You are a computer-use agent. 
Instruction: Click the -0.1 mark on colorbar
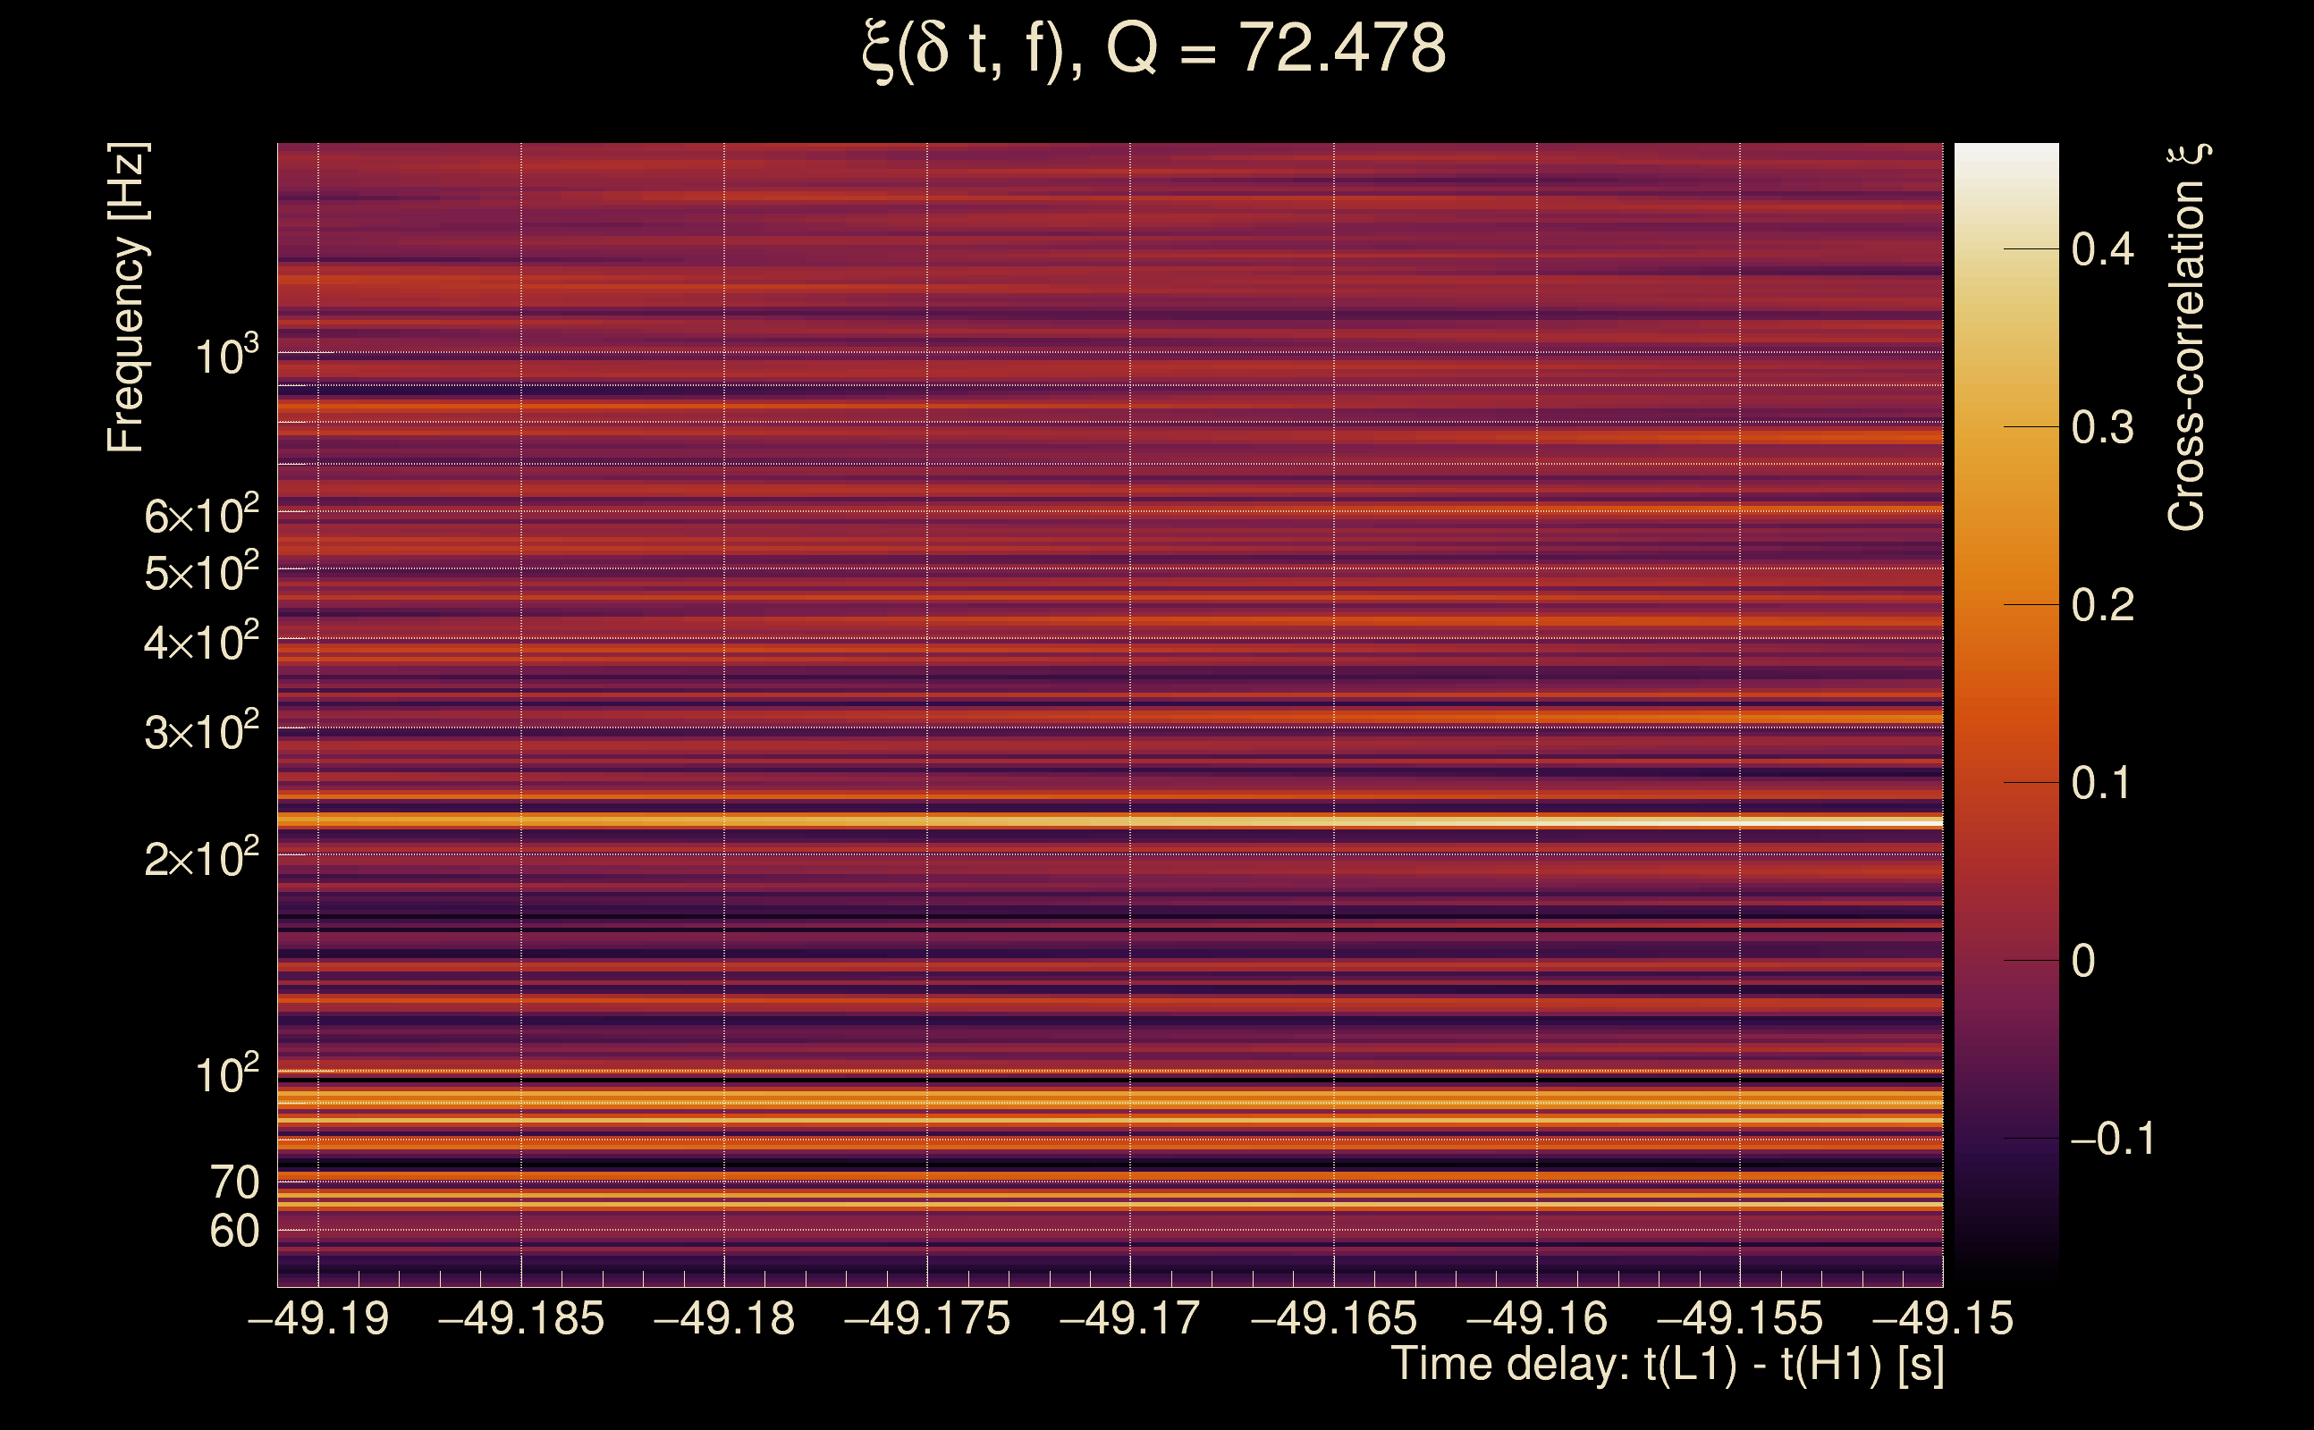2112,1139
